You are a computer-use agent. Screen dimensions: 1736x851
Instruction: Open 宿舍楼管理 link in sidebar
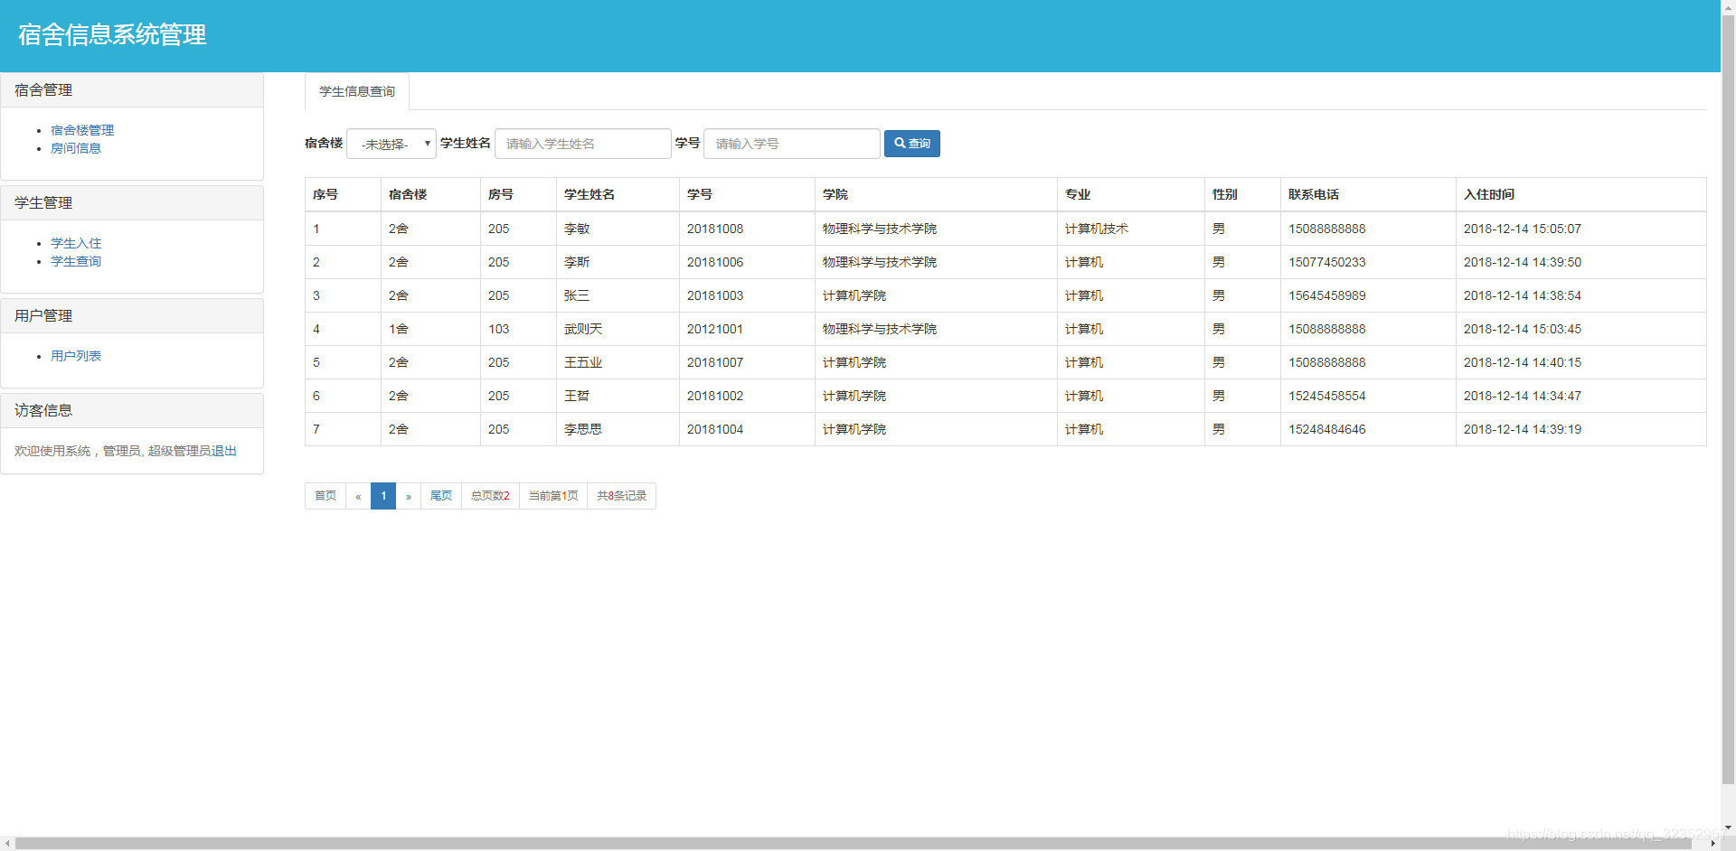click(x=82, y=130)
